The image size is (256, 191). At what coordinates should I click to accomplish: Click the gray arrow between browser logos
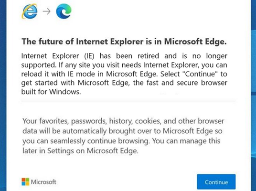(x=47, y=11)
